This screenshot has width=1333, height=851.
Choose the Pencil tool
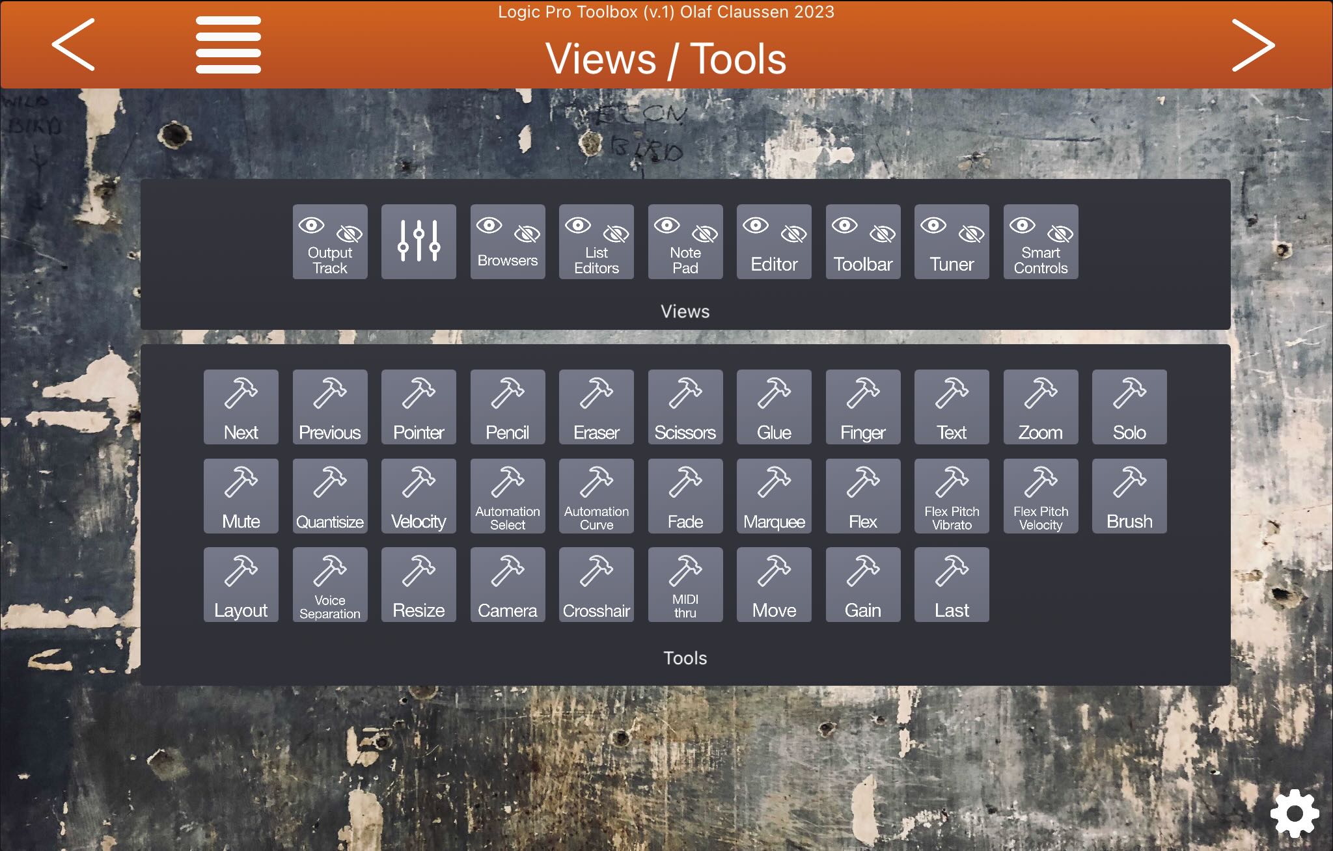(x=508, y=407)
